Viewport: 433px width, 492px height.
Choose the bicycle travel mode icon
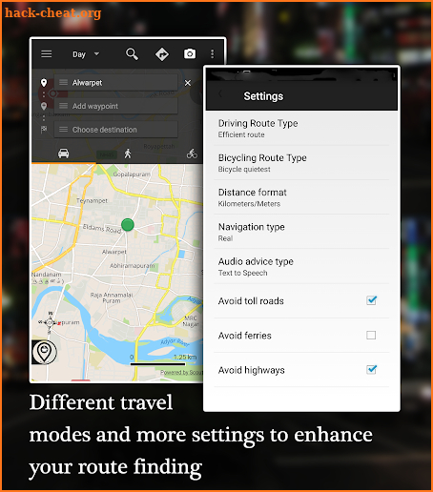coord(192,154)
